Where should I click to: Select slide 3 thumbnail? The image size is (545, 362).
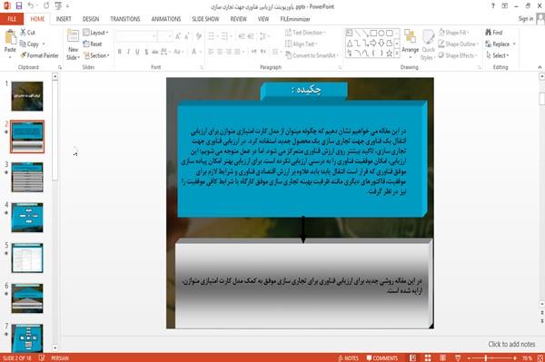click(x=27, y=177)
